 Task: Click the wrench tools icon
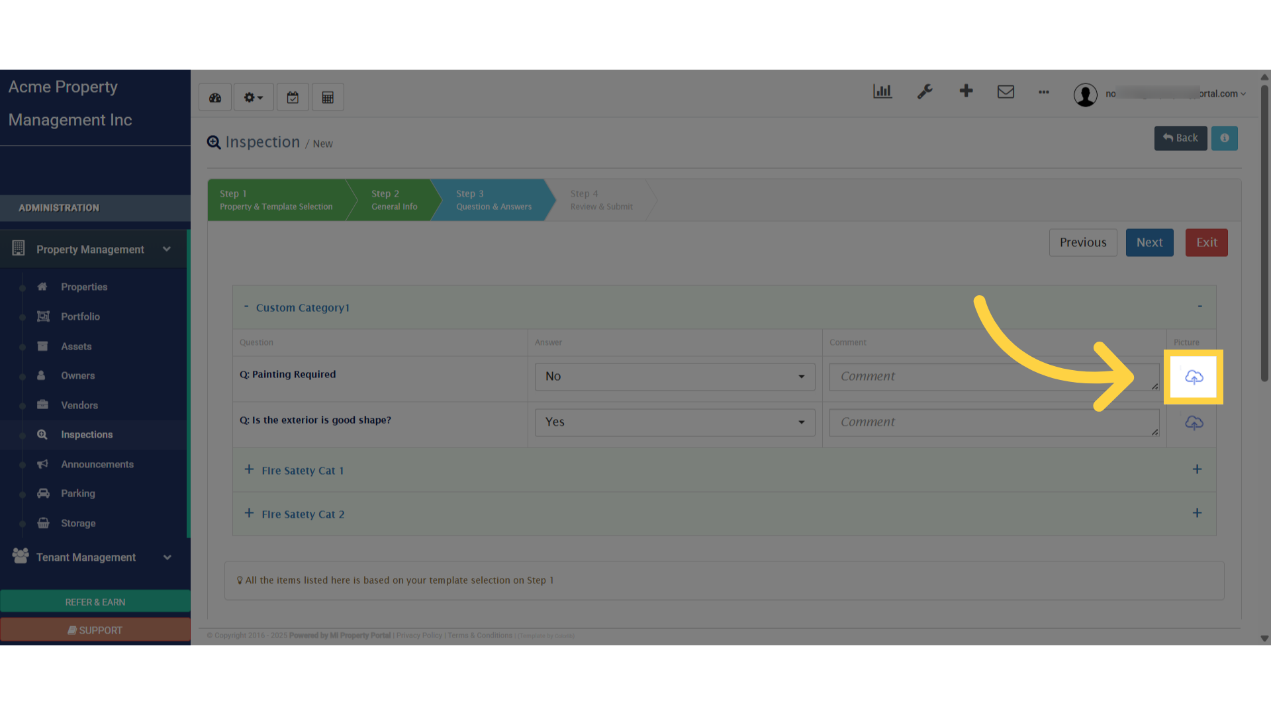[x=925, y=91]
